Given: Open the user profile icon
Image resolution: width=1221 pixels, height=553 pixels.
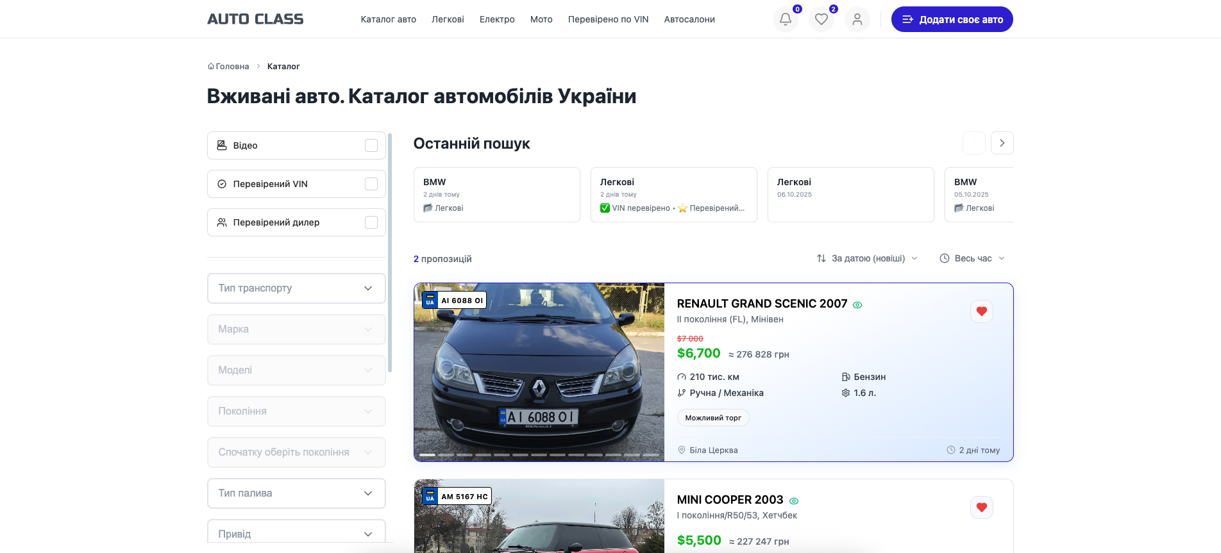Looking at the screenshot, I should click(x=857, y=19).
